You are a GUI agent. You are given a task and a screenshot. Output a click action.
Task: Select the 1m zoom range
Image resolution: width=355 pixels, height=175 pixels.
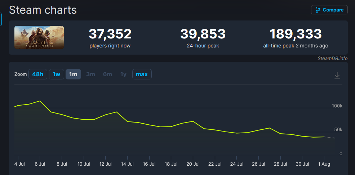point(73,74)
